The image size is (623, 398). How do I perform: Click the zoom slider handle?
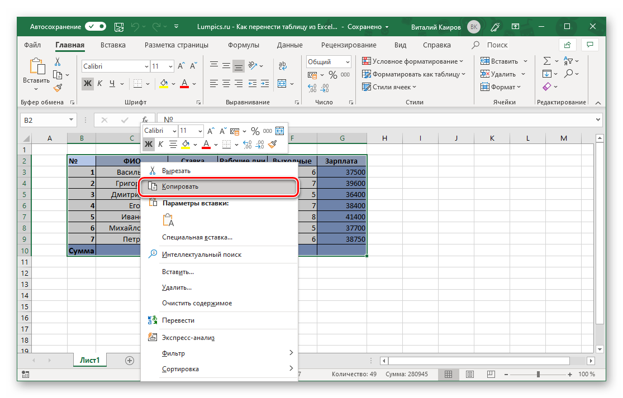click(538, 374)
